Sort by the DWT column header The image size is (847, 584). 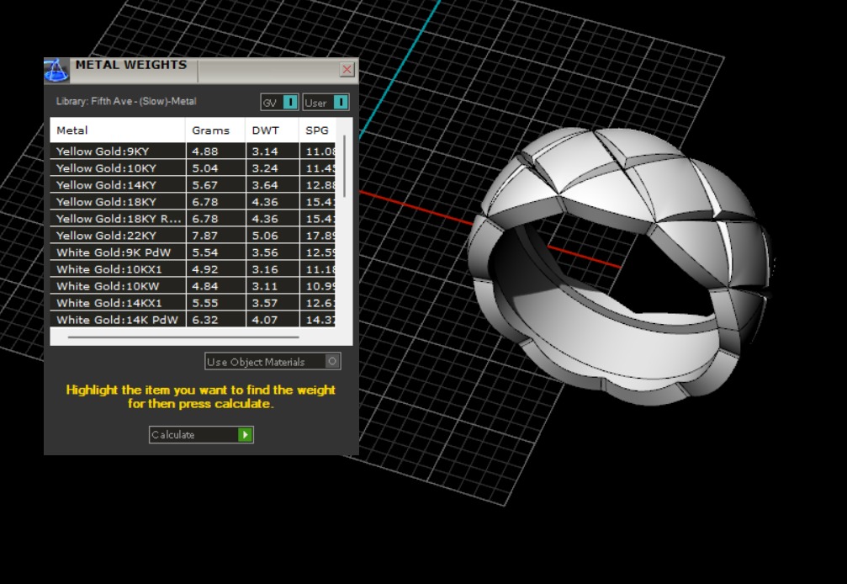click(x=273, y=130)
